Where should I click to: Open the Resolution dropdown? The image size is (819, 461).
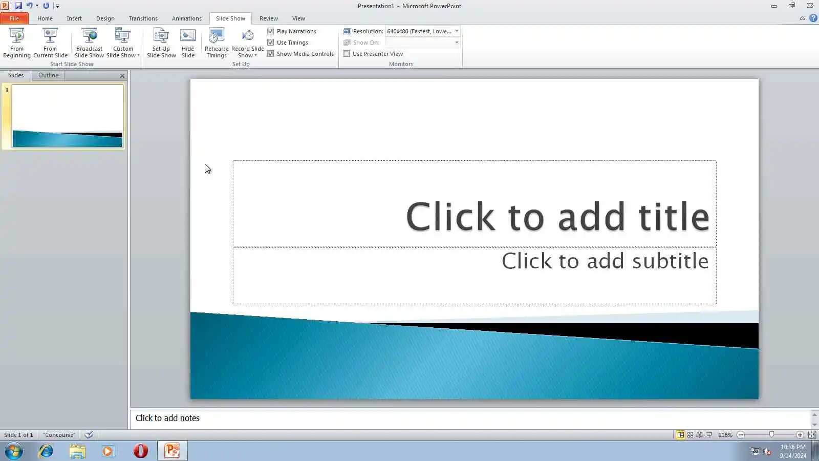coord(457,31)
